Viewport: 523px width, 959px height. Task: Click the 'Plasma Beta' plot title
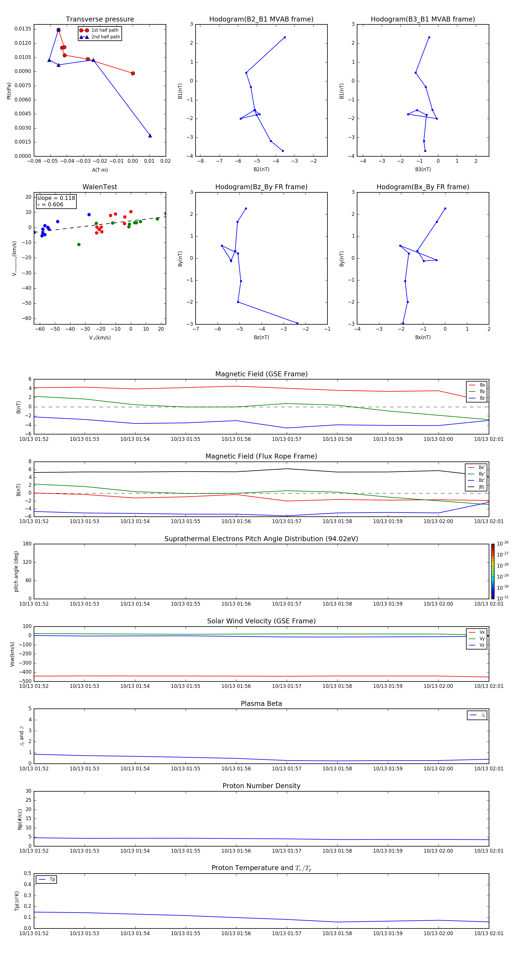pyautogui.click(x=261, y=704)
